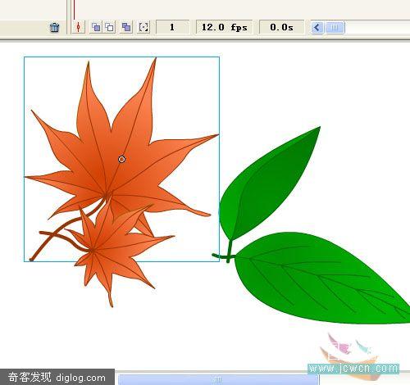Open Modify Onion Markers menu

click(143, 27)
